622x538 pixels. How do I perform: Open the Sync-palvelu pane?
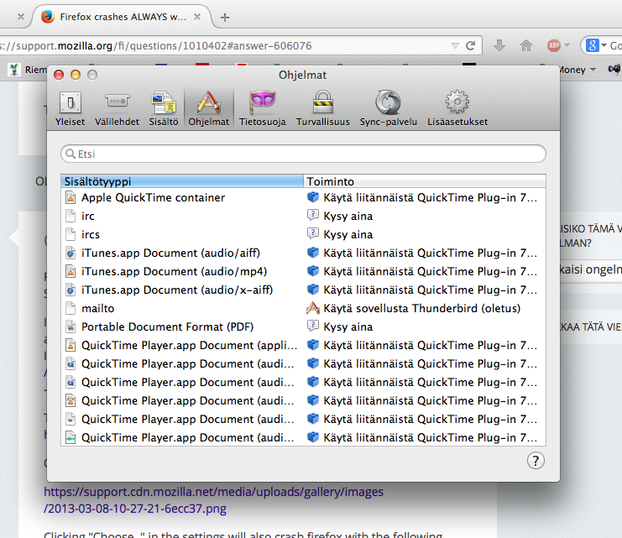coord(389,108)
